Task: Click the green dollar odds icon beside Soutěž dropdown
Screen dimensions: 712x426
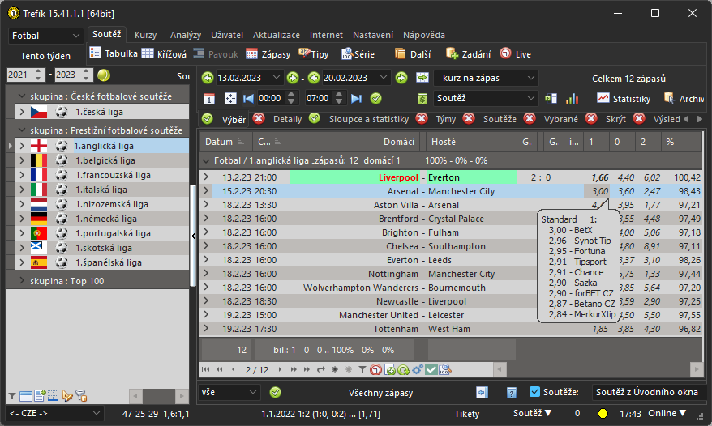Action: 422,99
